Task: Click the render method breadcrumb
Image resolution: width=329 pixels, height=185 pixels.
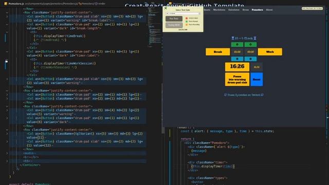Action: [x=100, y=4]
